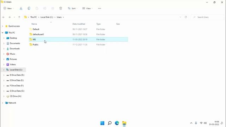Select the MS folder name
The width and height of the screenshot is (226, 127).
(34, 40)
